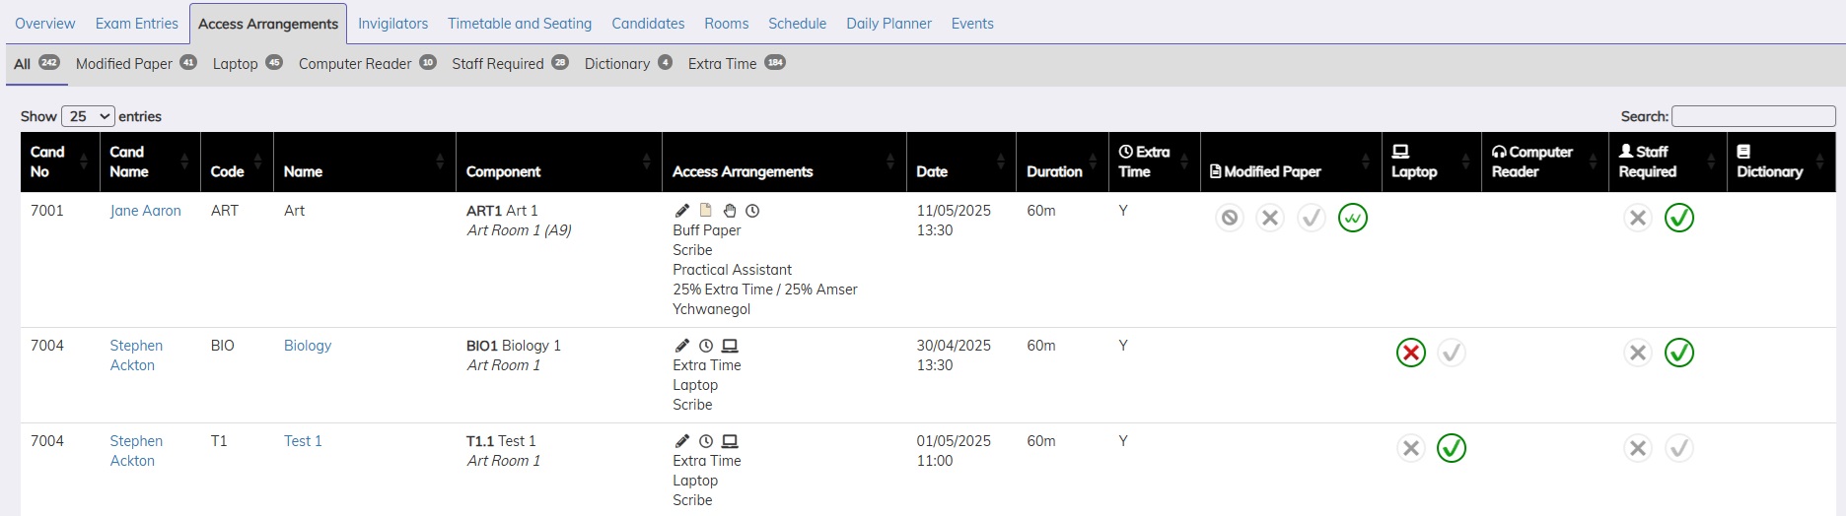Click the clock icon in the T1.1 Test 1 row

pos(706,441)
